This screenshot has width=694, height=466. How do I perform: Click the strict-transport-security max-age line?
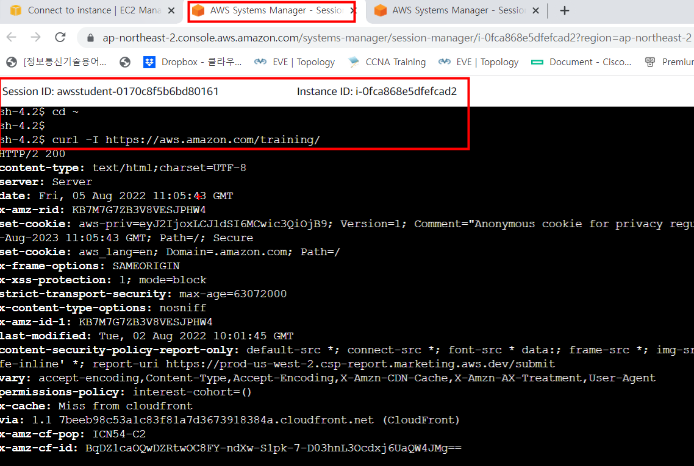pos(143,294)
